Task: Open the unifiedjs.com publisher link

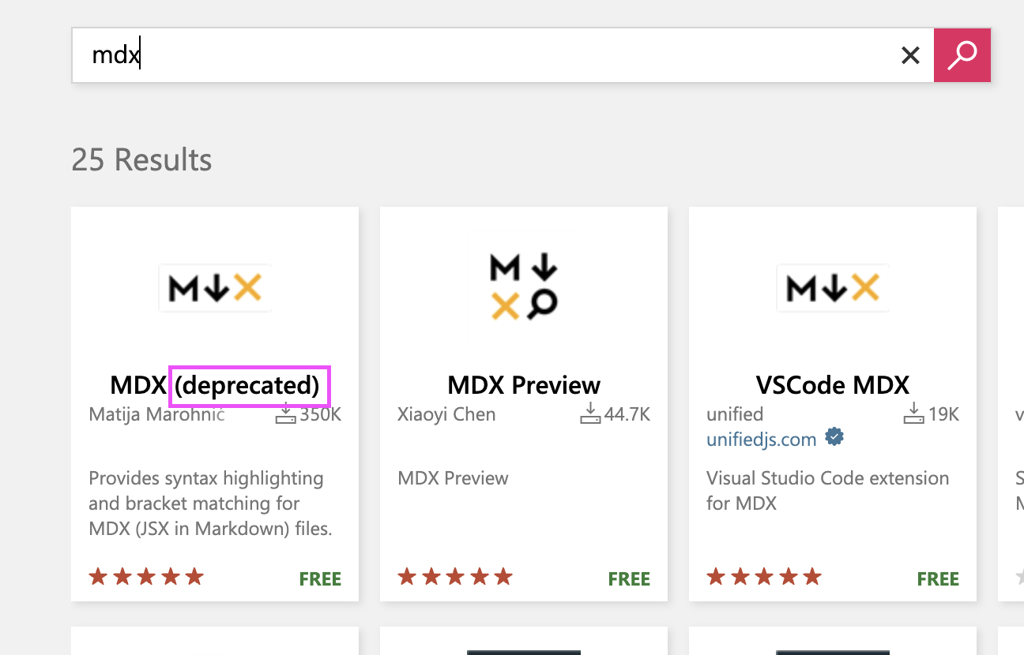Action: (761, 439)
